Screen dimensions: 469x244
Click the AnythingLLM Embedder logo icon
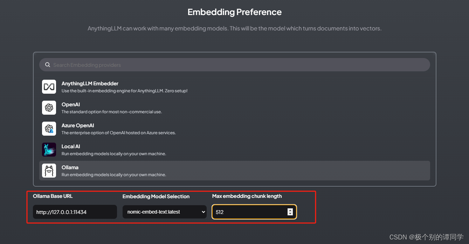pos(49,87)
